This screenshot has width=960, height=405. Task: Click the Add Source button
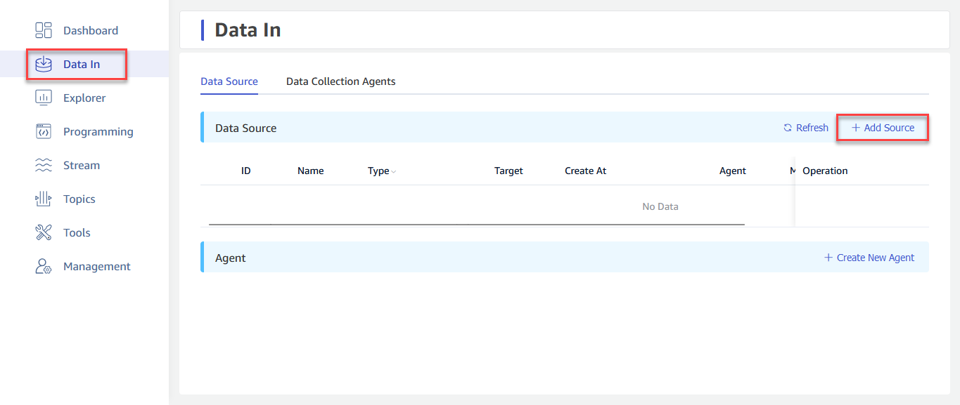coord(883,127)
